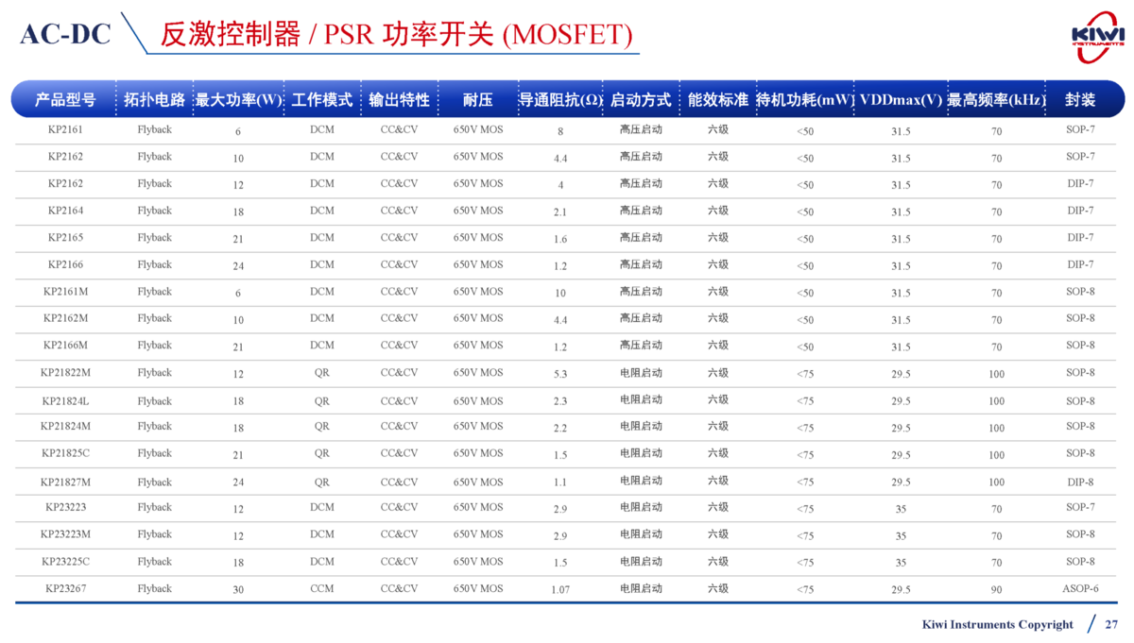Click the 产品型号 column header
The image size is (1134, 643).
click(x=65, y=100)
